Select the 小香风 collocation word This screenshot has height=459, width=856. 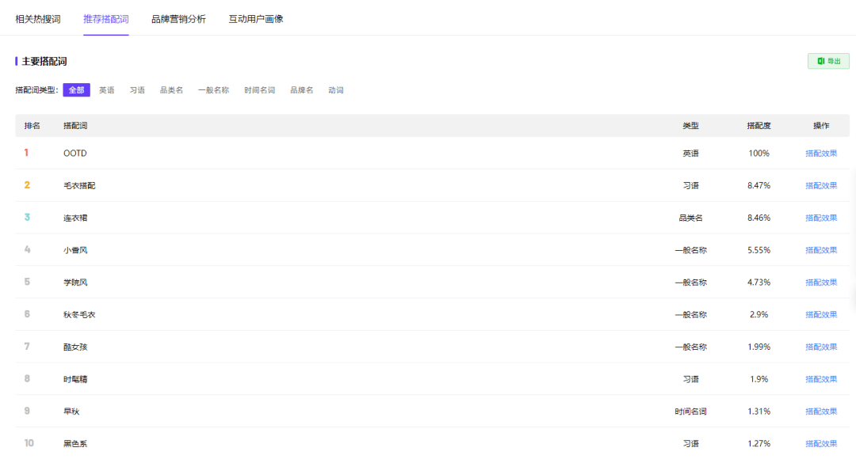75,249
